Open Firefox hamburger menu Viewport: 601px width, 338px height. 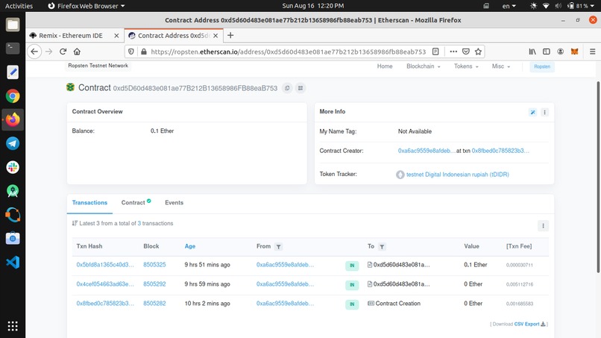pos(592,51)
